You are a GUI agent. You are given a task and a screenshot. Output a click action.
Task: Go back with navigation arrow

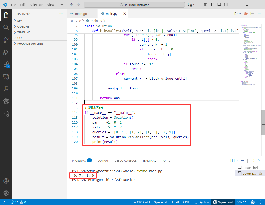pos(72,5)
